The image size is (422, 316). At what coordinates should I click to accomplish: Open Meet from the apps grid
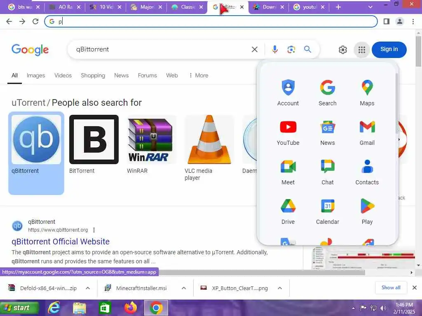pyautogui.click(x=288, y=172)
